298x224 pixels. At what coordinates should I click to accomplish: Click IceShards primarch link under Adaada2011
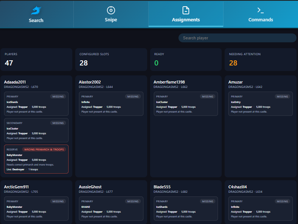tap(12, 102)
